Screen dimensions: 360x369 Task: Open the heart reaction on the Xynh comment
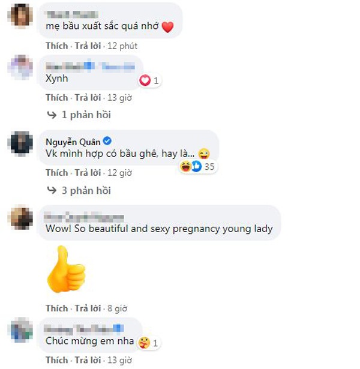click(x=149, y=81)
